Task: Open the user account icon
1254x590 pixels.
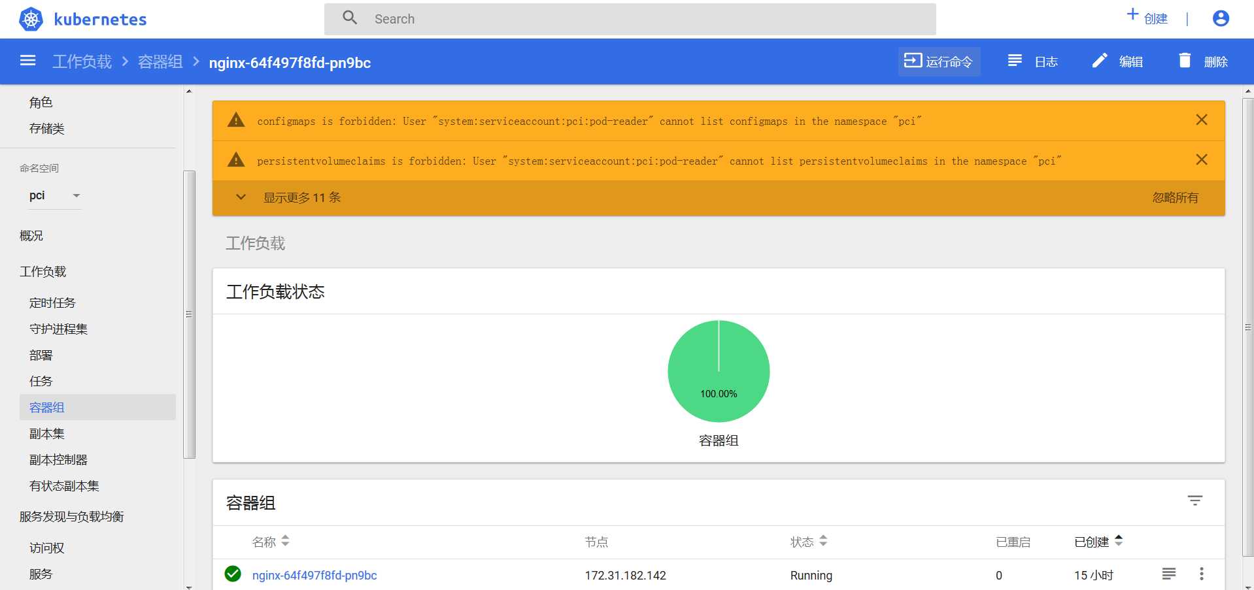Action: [1221, 18]
